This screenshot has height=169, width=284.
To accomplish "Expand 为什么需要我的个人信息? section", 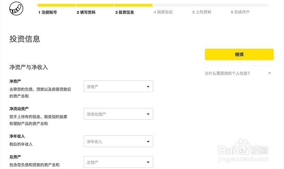I will [239, 73].
